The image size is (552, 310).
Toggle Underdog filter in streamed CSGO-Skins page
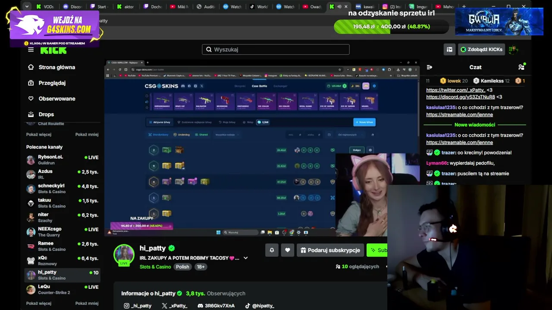coord(182,135)
